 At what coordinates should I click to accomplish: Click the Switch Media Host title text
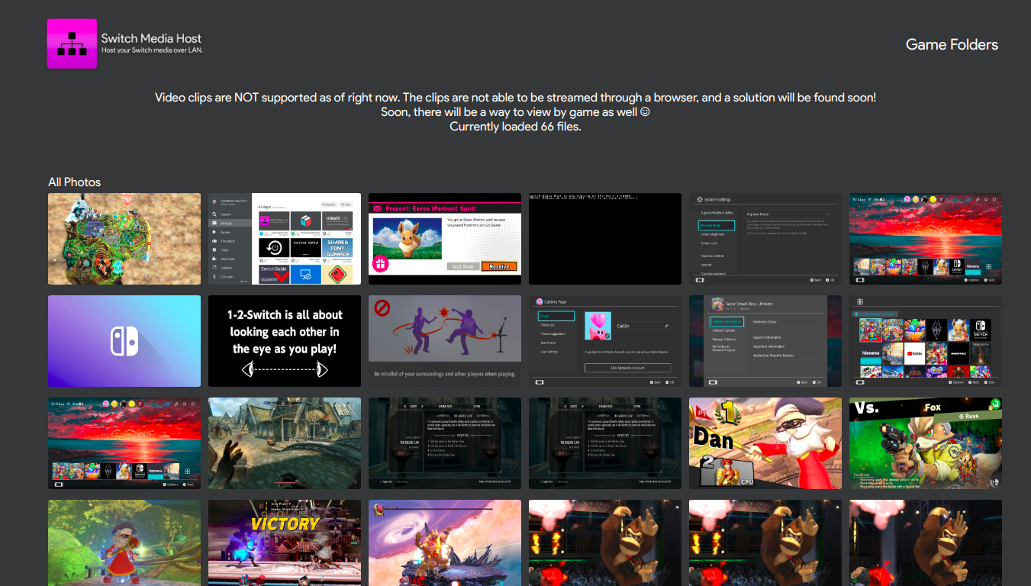click(151, 38)
